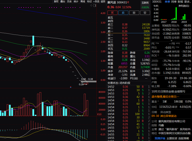The height and width of the screenshot is (141, 192).
Task: Click the 09-30 其它异常波动 entry
Action: click(164, 116)
